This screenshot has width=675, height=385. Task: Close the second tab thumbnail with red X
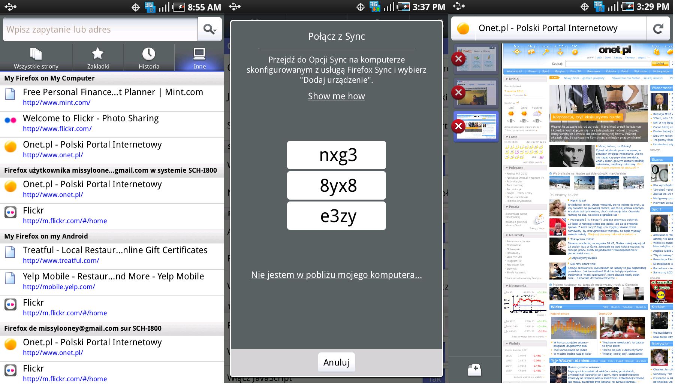(458, 93)
